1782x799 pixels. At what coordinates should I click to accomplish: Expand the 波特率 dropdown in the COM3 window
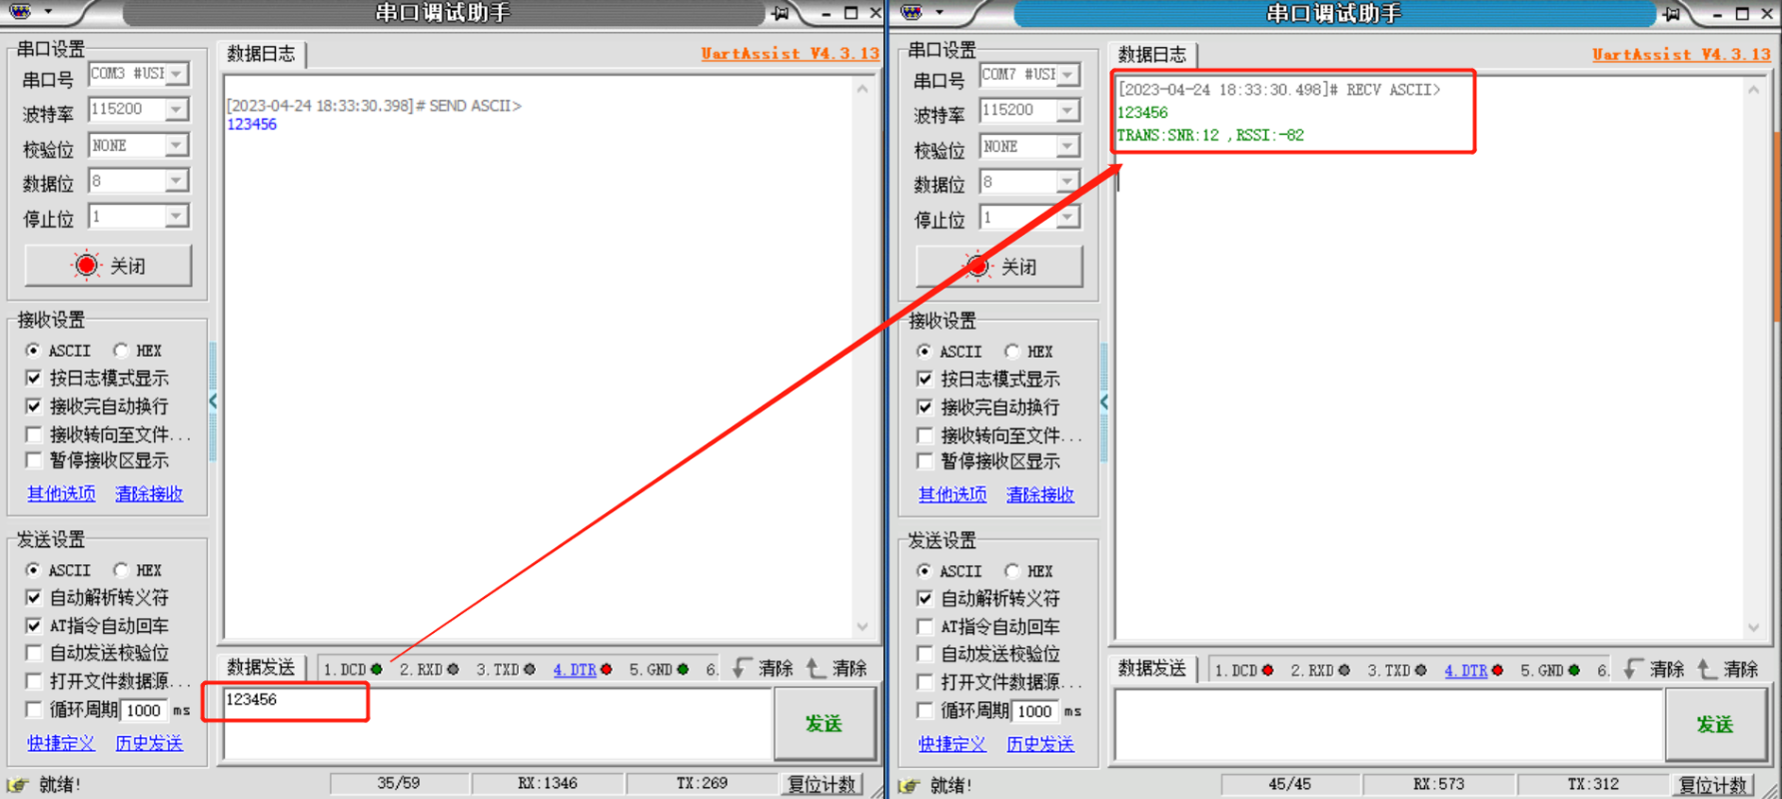tap(176, 109)
